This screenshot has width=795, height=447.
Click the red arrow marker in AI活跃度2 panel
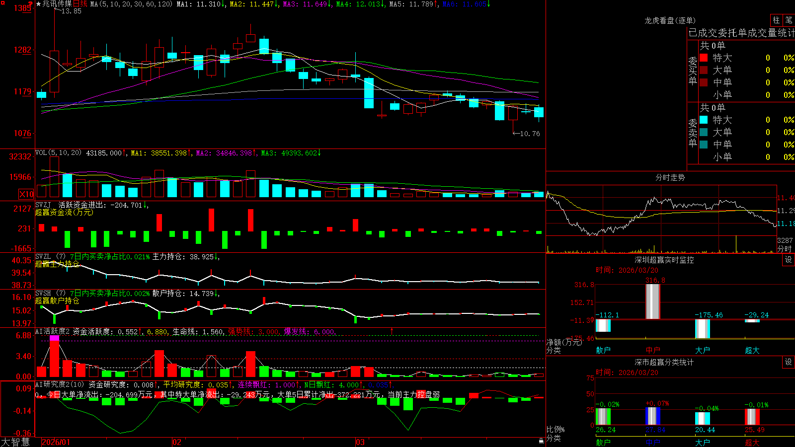point(392,331)
